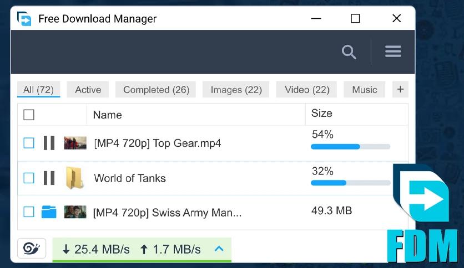Check the Top Gear.mp4 row checkbox
The image size is (464, 268).
29,143
